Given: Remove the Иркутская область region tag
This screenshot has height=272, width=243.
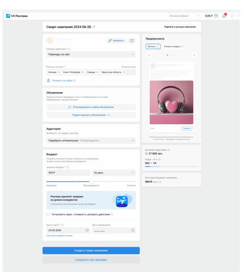Looking at the screenshot, I should click(x=124, y=72).
